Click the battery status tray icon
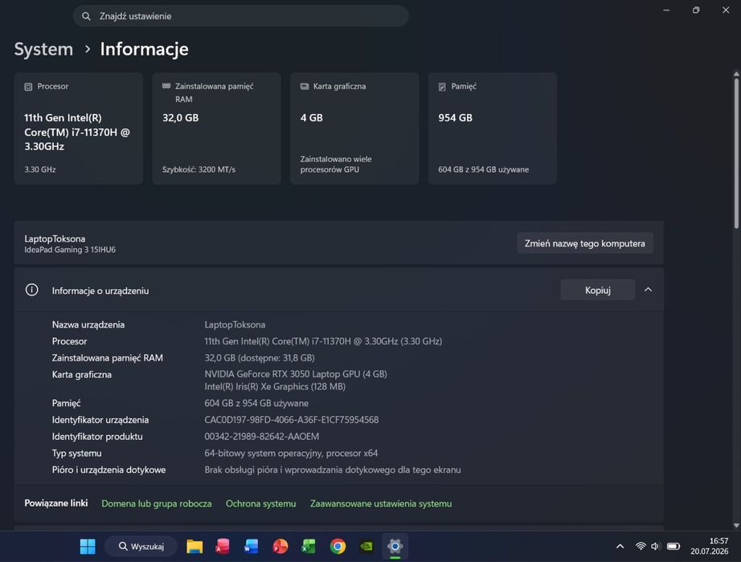 click(x=673, y=547)
